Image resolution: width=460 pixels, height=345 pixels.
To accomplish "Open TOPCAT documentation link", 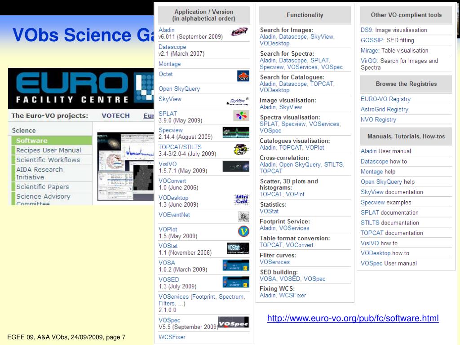I will [x=392, y=233].
